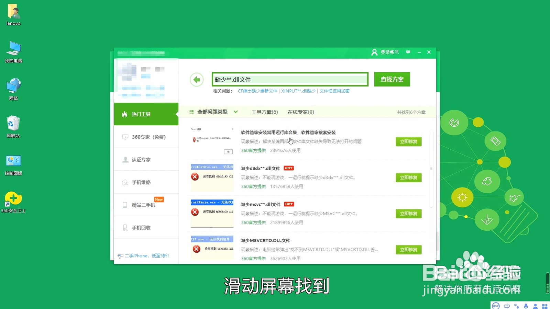Open related question CF弹出缺少更新文件

(x=257, y=91)
